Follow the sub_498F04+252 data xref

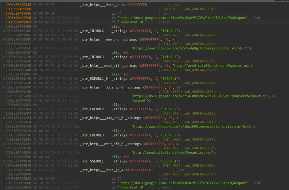click(x=200, y=70)
